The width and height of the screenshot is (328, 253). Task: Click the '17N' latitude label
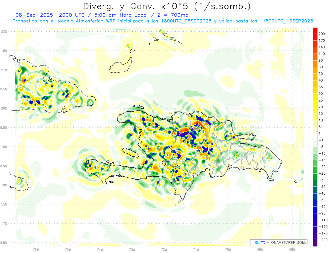4,224
